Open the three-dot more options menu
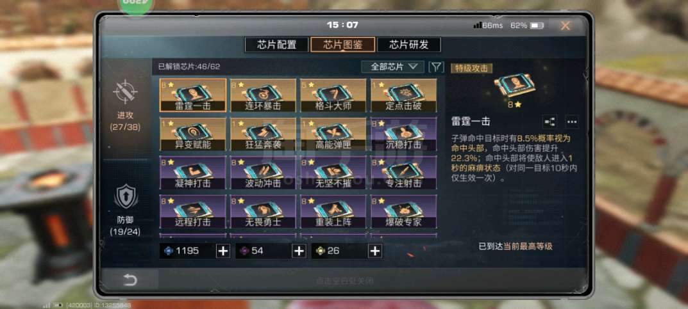 point(572,122)
